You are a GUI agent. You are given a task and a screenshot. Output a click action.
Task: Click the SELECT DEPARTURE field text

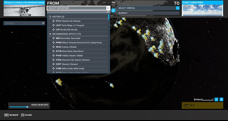click(59, 8)
